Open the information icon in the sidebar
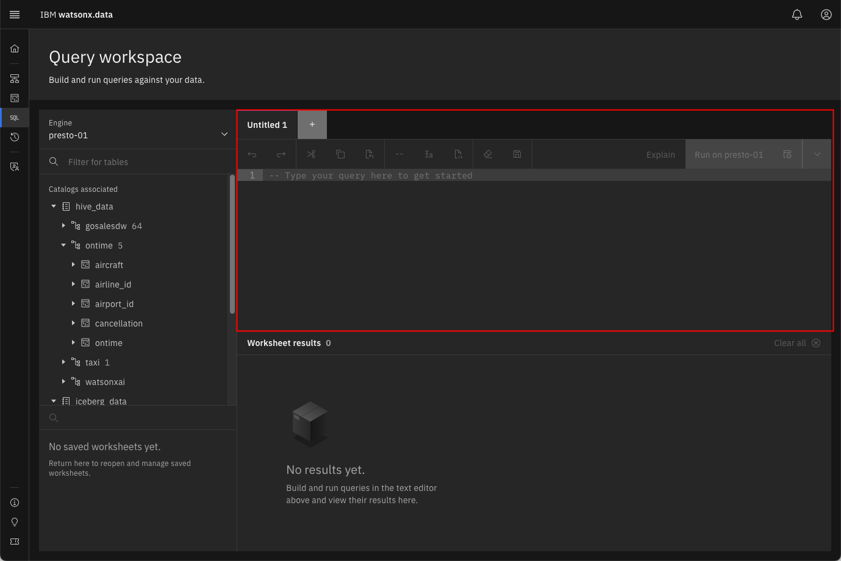The image size is (841, 561). (15, 503)
